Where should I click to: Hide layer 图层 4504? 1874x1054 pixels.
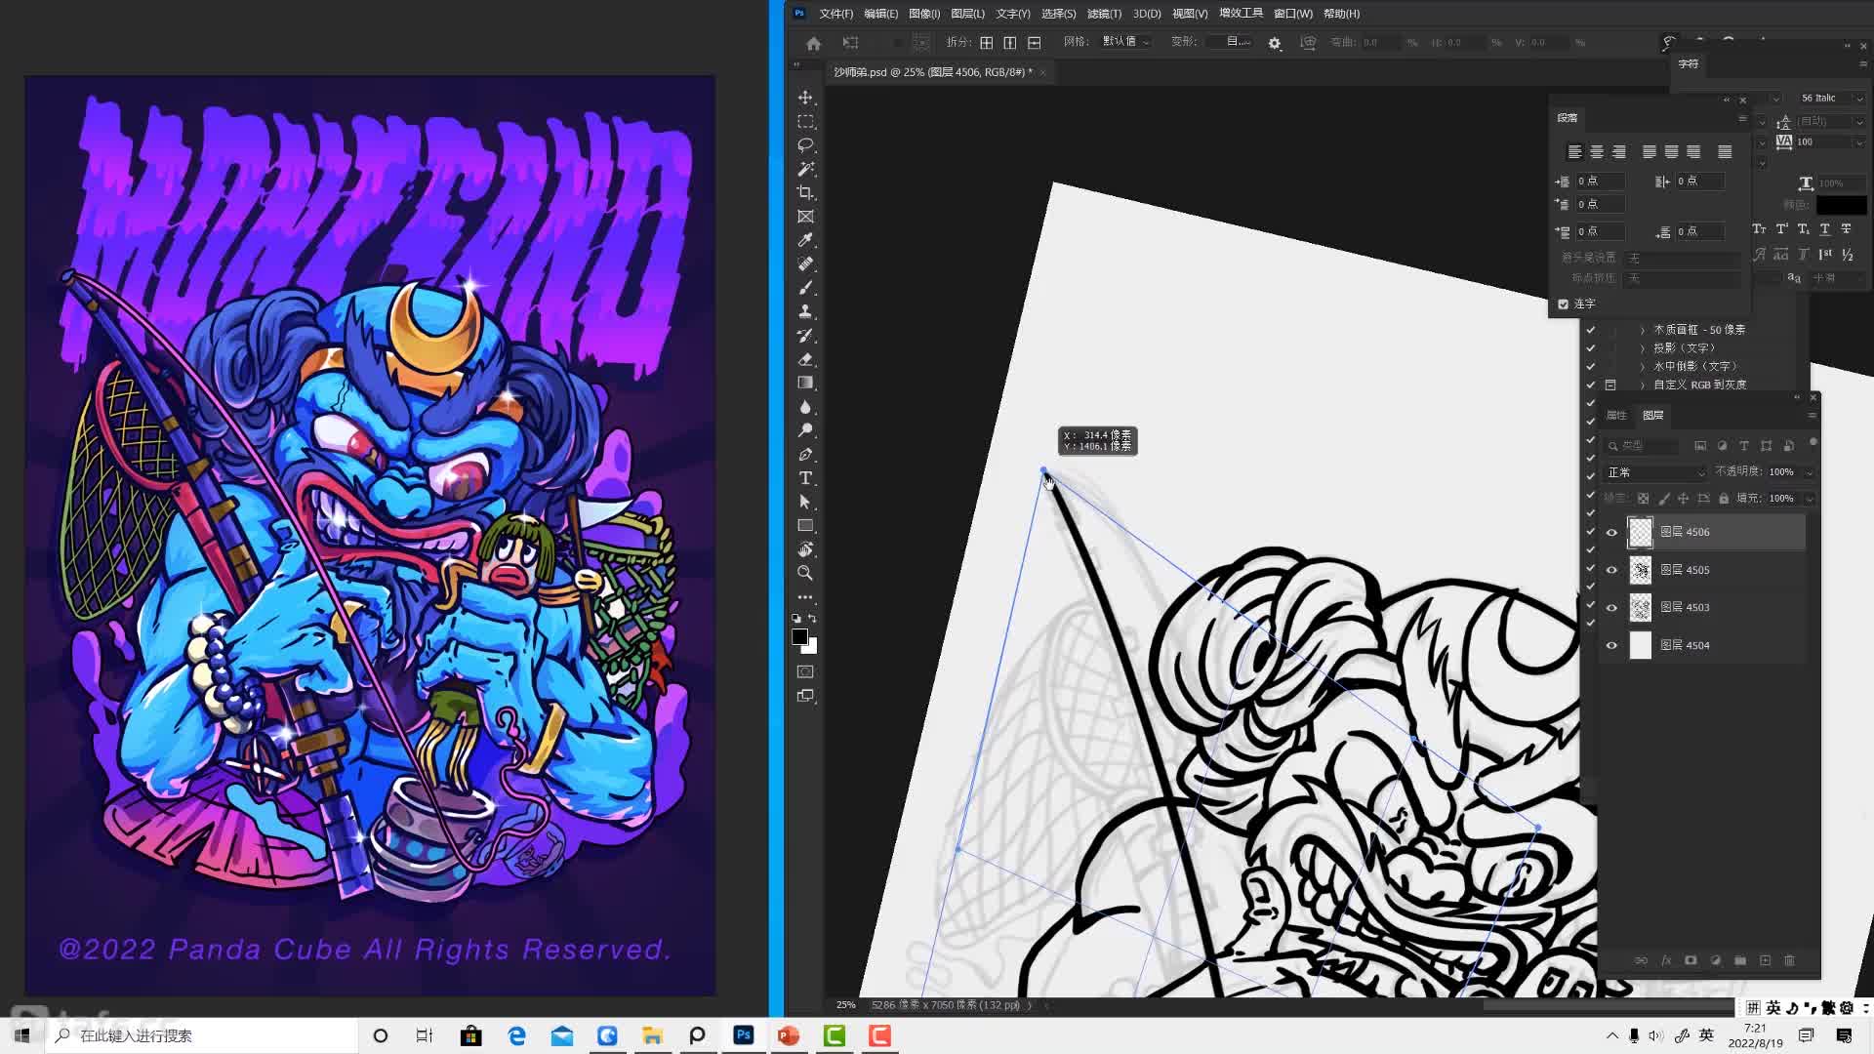(1611, 645)
